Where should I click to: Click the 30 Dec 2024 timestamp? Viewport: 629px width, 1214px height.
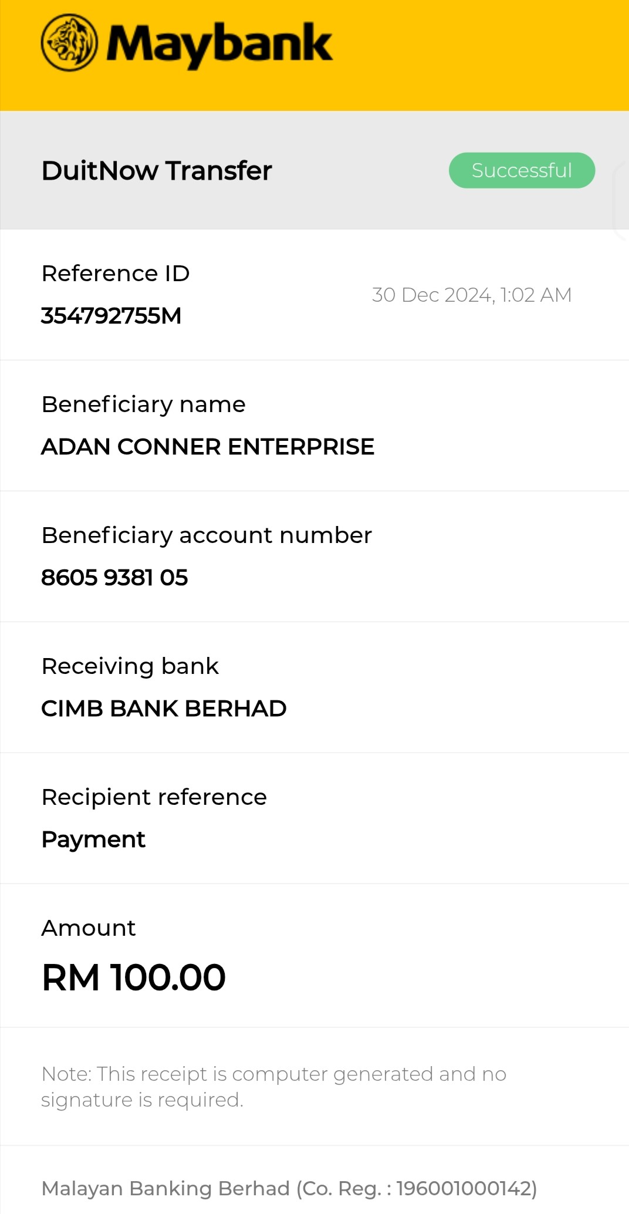coord(472,295)
